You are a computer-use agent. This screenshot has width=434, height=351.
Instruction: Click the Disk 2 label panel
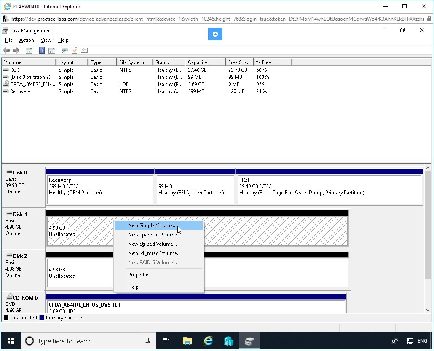23,270
